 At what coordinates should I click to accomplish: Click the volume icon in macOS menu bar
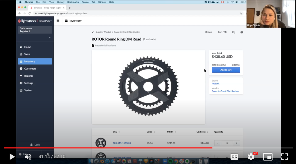click(x=237, y=2)
